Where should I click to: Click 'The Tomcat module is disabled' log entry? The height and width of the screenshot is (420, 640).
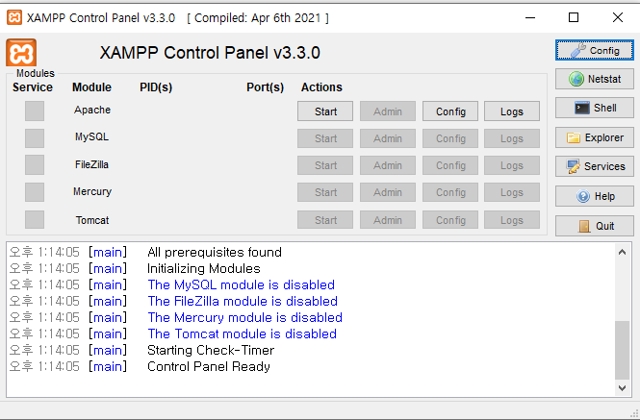point(242,334)
